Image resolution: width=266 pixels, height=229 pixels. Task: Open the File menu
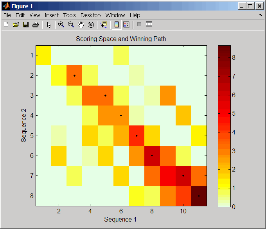coord(7,15)
